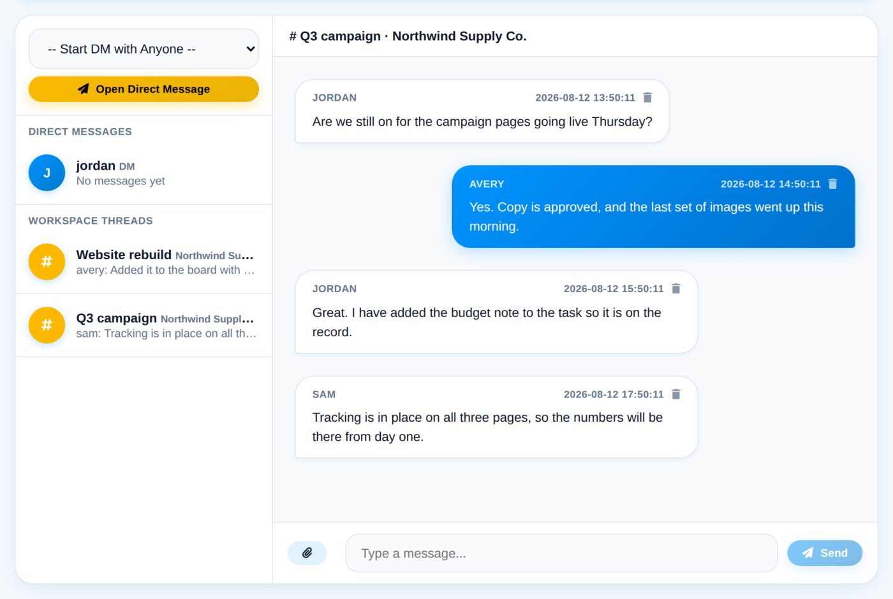Expand the Start DM with Anyone dropdown

pyautogui.click(x=144, y=48)
